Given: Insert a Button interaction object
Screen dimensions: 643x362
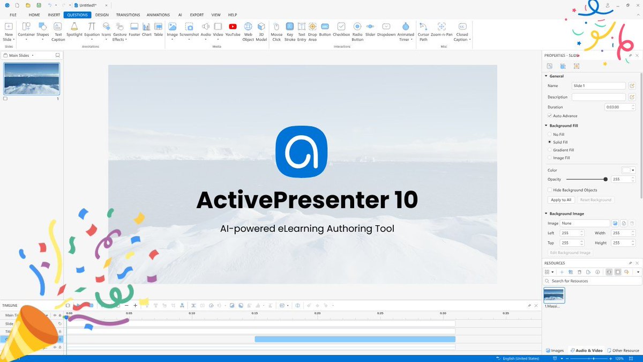Looking at the screenshot, I should pyautogui.click(x=325, y=29).
